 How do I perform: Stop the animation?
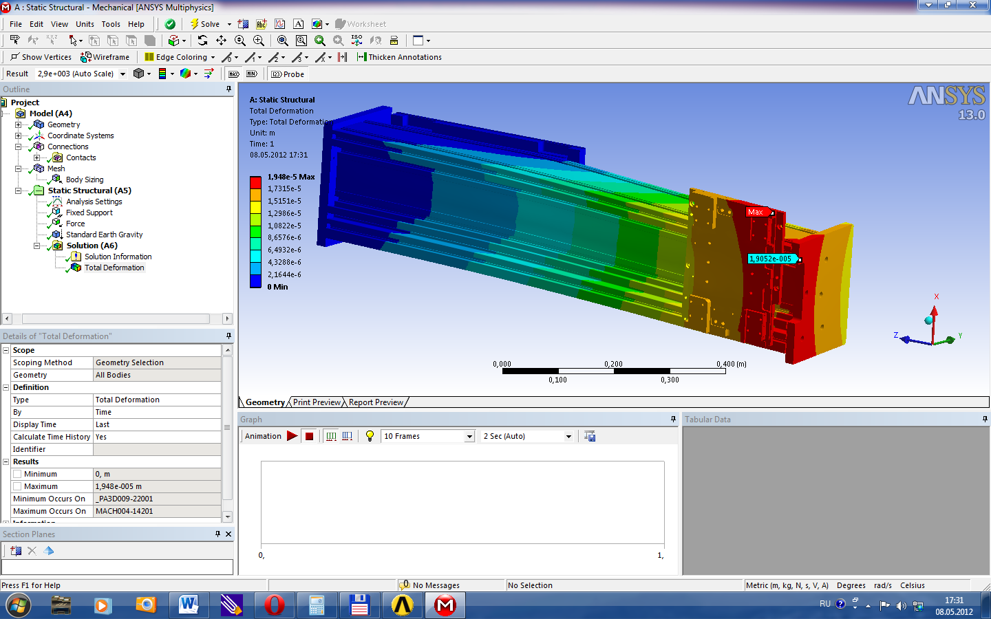click(x=310, y=436)
